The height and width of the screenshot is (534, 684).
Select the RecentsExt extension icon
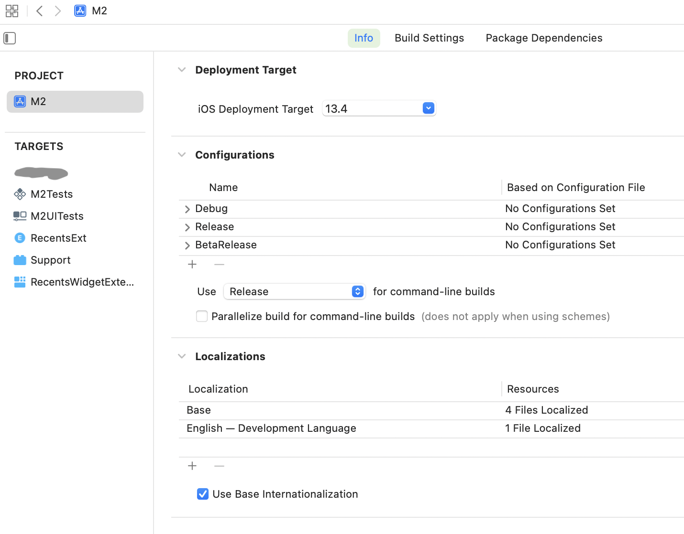click(x=20, y=238)
